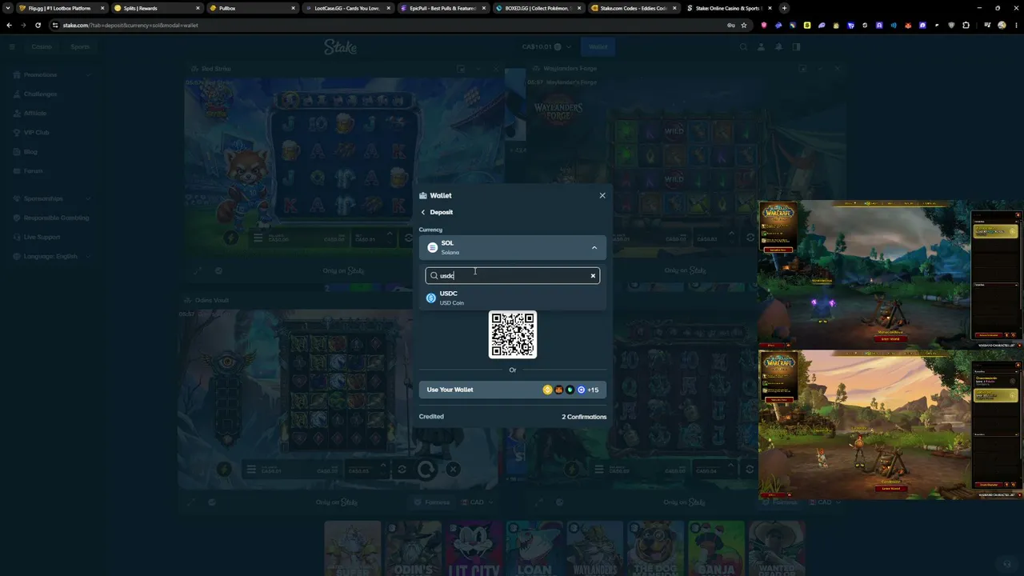Click the Wallet title icon
The height and width of the screenshot is (576, 1024).
click(423, 196)
